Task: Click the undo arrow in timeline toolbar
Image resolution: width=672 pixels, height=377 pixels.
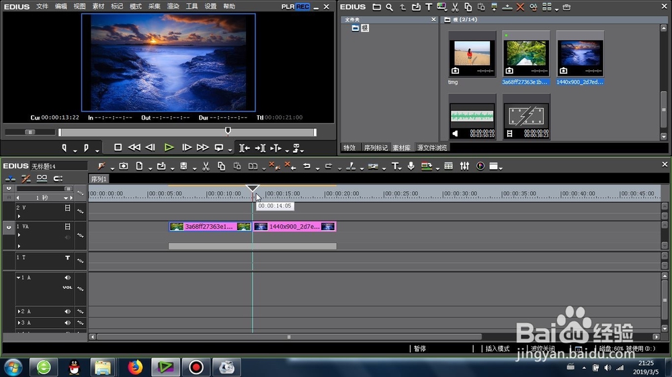Action: [306, 166]
